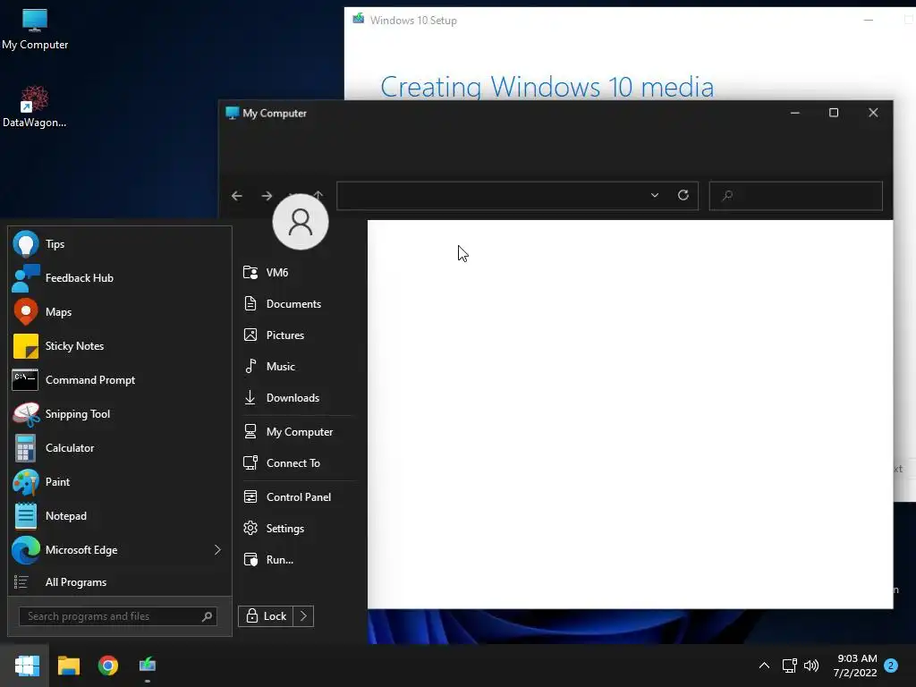Open My Computer desktop icon
The width and height of the screenshot is (916, 687).
point(35,30)
